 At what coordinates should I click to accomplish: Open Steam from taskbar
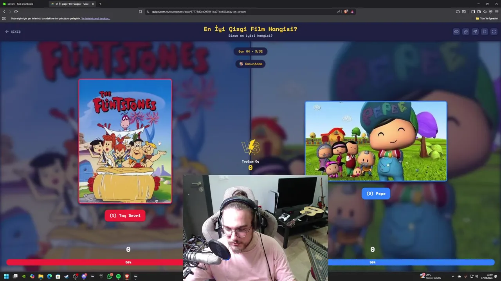pos(67,276)
